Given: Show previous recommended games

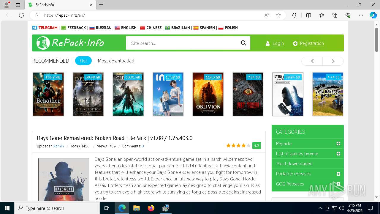Looking at the screenshot, I should pyautogui.click(x=312, y=61).
